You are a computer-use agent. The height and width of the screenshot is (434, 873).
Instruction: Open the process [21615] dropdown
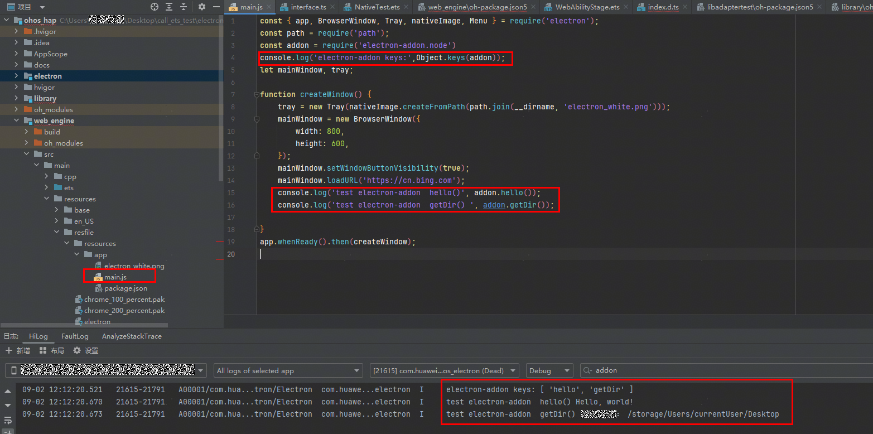(445, 370)
